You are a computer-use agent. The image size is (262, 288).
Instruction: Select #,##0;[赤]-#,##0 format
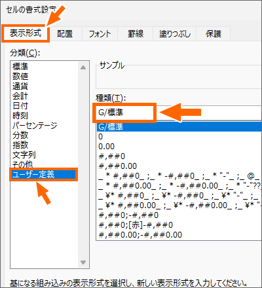pyautogui.click(x=179, y=225)
